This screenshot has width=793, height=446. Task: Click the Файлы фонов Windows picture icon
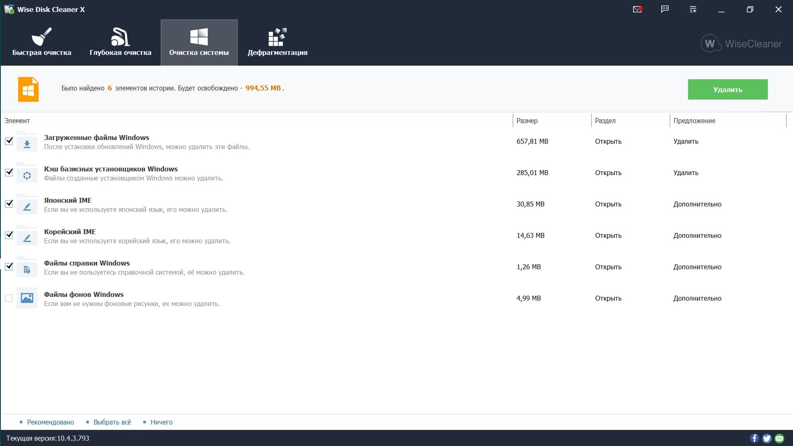tap(27, 298)
